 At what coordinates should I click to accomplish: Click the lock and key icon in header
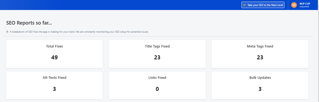pos(244,5)
